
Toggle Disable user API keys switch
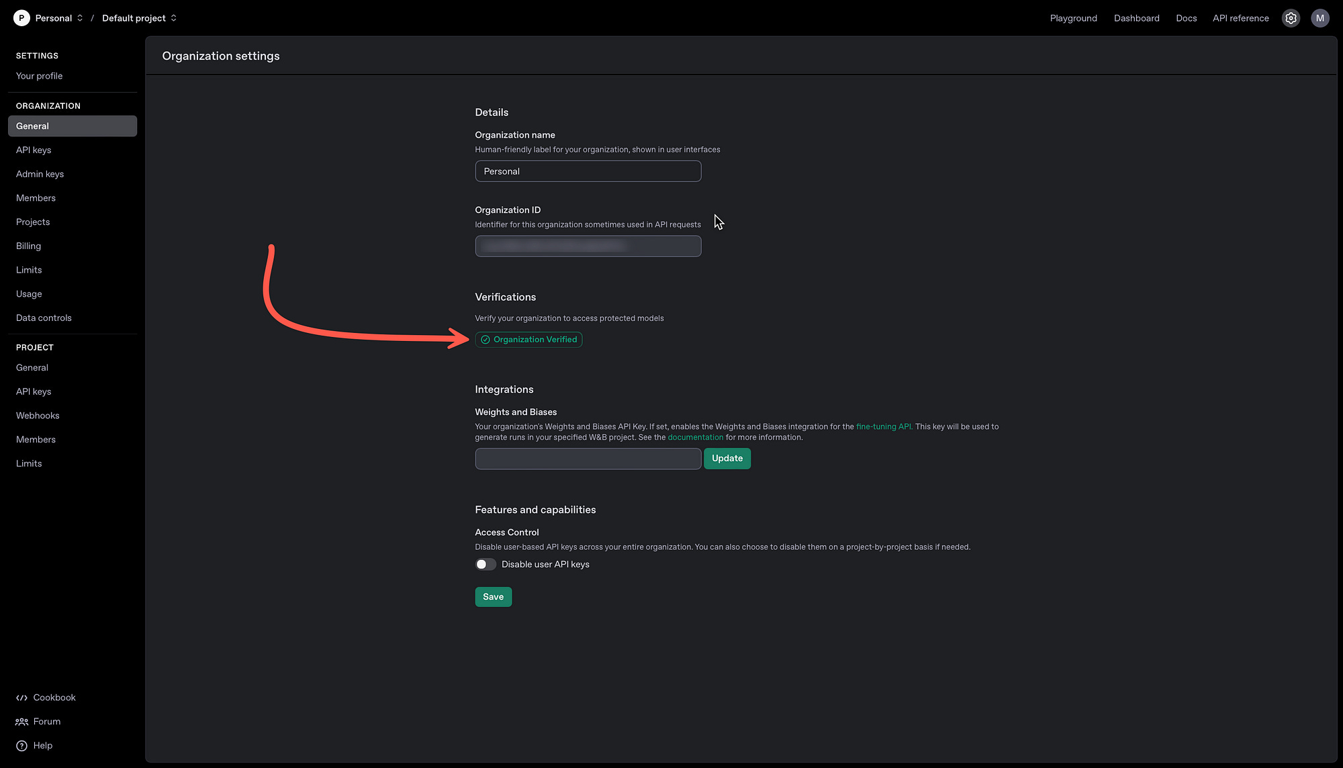[485, 565]
